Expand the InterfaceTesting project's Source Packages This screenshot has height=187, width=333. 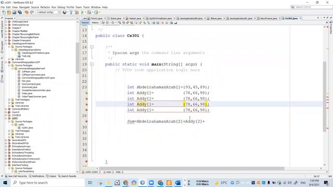click(x=9, y=168)
